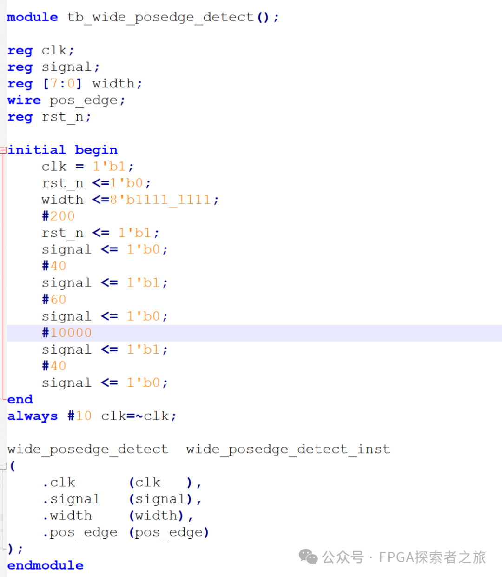Click the width <=8'b1111_1111 assignment
Viewport: 502px width, 577px height.
(130, 200)
